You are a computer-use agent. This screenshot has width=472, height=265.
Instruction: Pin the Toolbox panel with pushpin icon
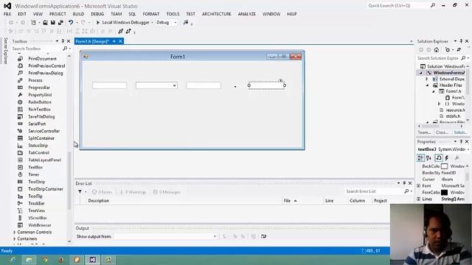[63, 41]
